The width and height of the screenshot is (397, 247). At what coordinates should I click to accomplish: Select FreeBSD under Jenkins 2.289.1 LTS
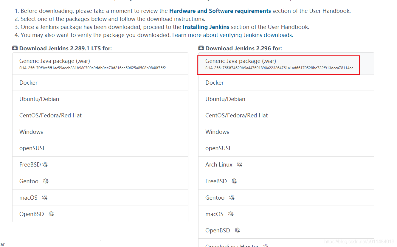pyautogui.click(x=100, y=165)
